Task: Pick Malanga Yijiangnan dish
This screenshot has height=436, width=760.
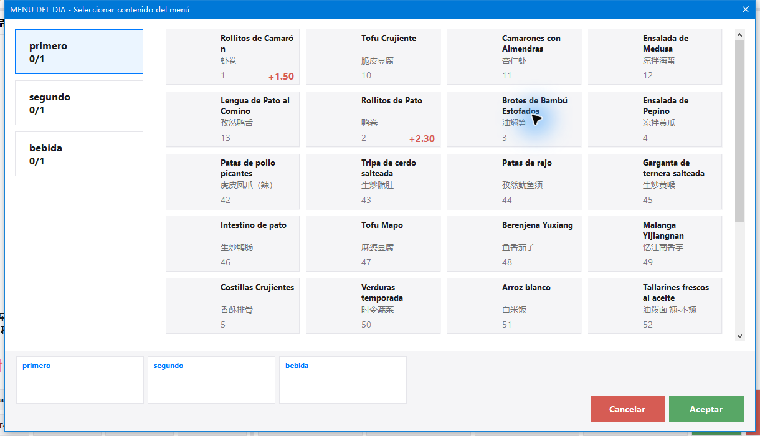Action: click(x=655, y=244)
